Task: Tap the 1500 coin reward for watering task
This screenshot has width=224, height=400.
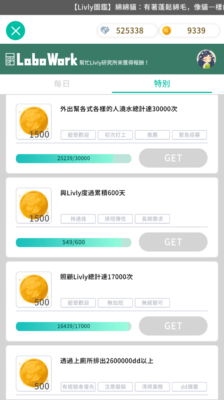Action: (x=34, y=122)
